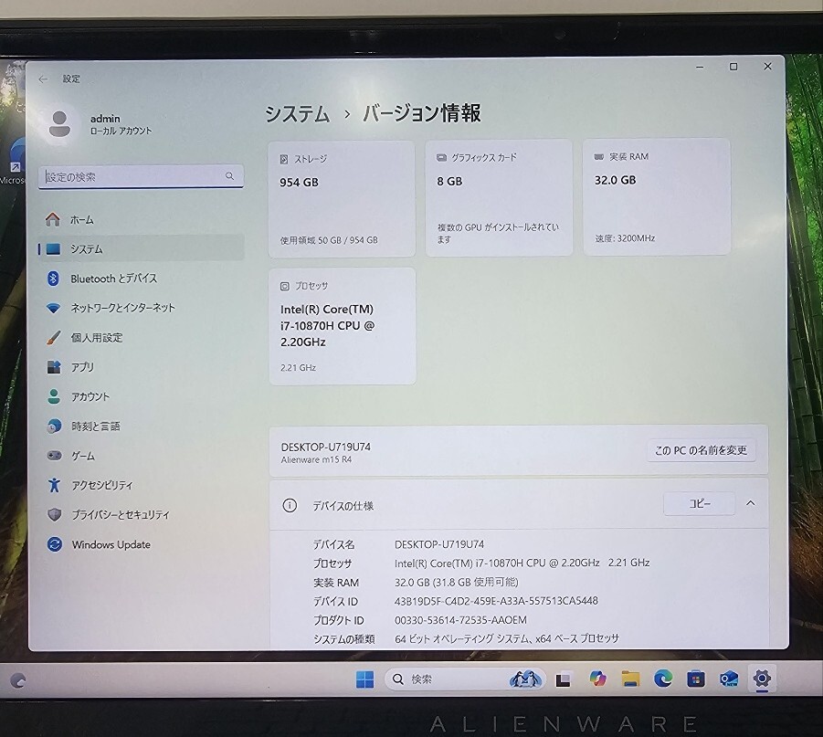Click 使用領域 50 GB / 954 GB text

click(329, 240)
